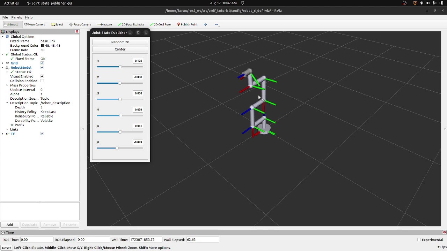Click the RobotModel display icon
The height and width of the screenshot is (251, 447).
point(7,68)
